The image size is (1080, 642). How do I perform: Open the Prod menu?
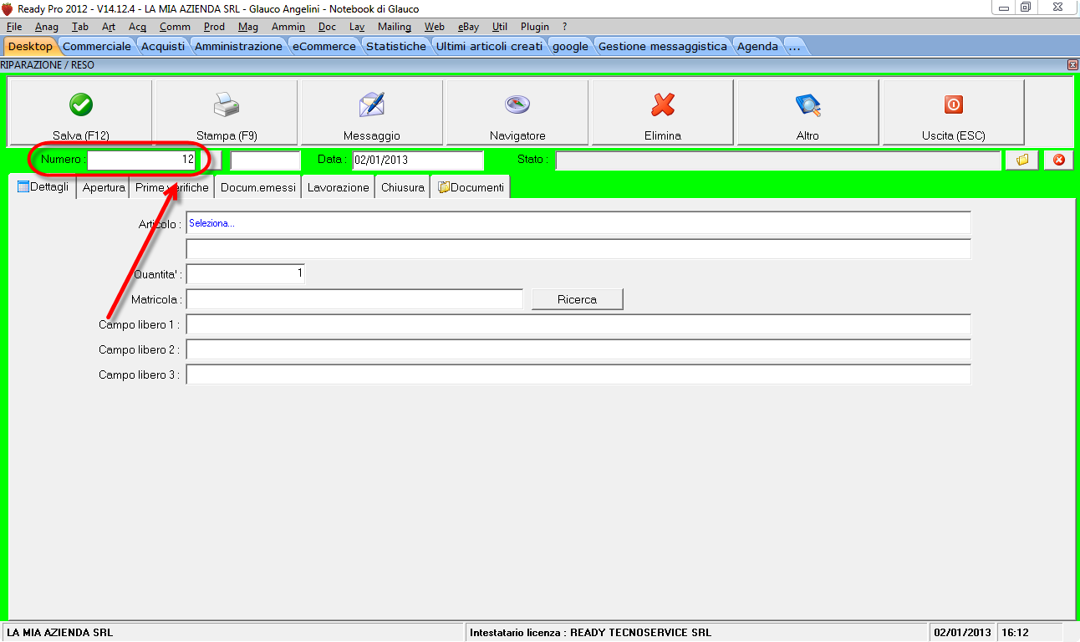tap(214, 27)
